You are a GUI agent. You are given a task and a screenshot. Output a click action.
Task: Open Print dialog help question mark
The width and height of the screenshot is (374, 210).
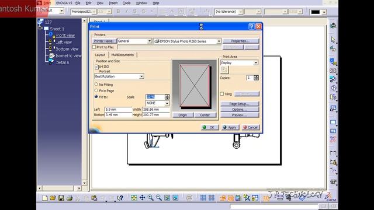click(251, 26)
